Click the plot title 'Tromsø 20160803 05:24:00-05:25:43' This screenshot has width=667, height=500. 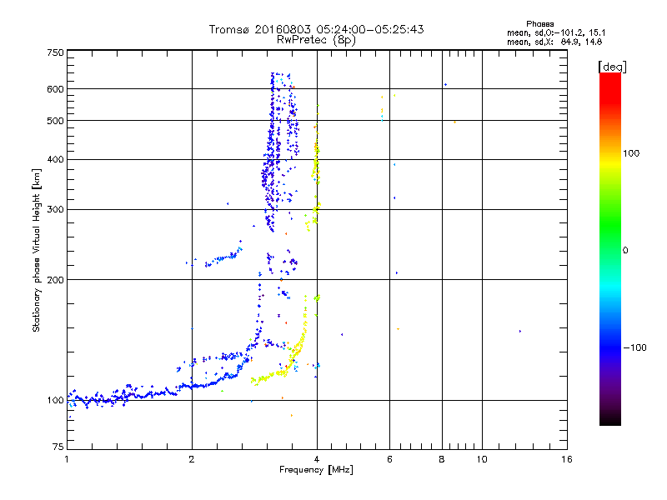(316, 29)
